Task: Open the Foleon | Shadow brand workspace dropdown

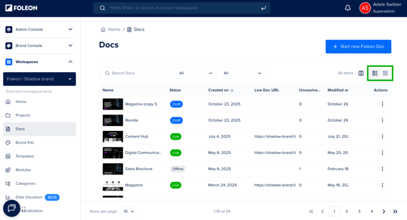Action: pos(39,79)
